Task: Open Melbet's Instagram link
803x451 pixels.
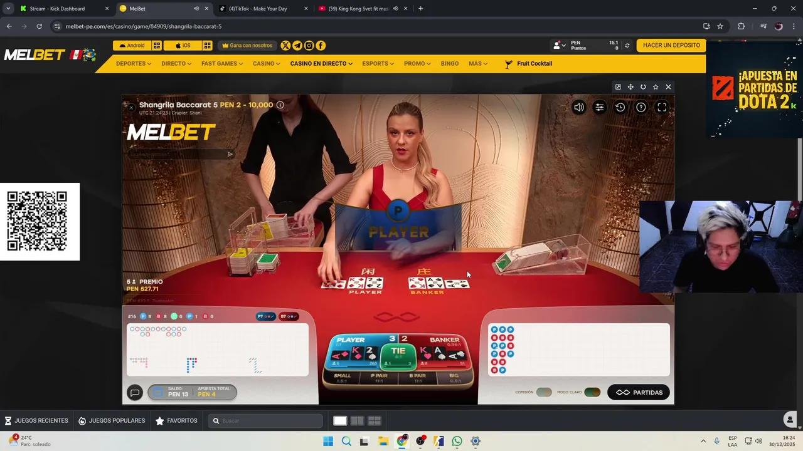Action: tap(309, 46)
